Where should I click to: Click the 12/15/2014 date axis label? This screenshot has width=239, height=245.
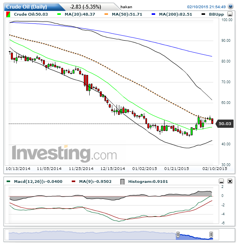pos(113,169)
